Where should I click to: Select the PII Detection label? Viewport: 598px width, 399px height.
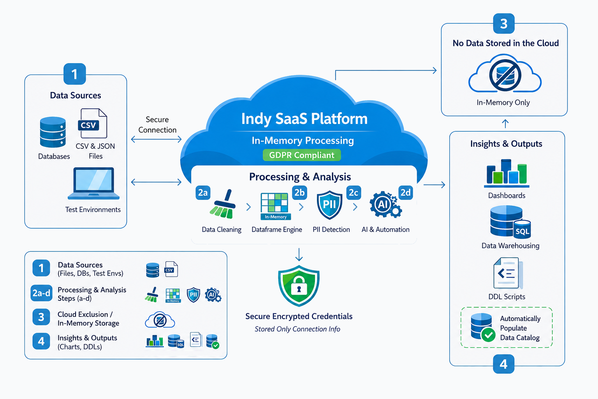(331, 230)
